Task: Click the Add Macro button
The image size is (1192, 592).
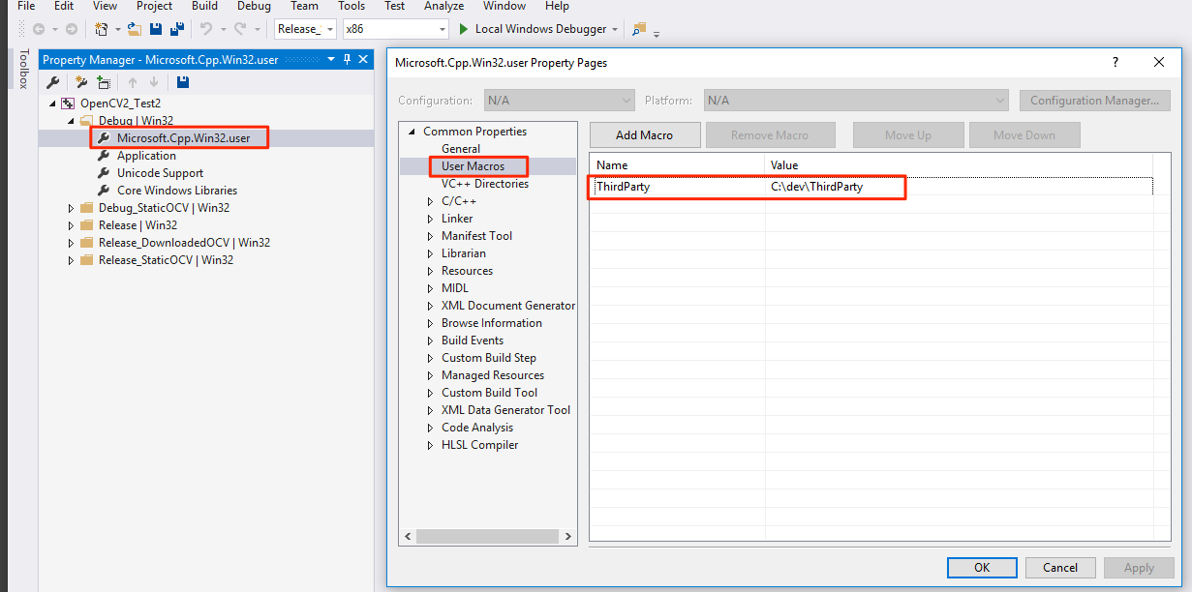Action: coord(644,135)
